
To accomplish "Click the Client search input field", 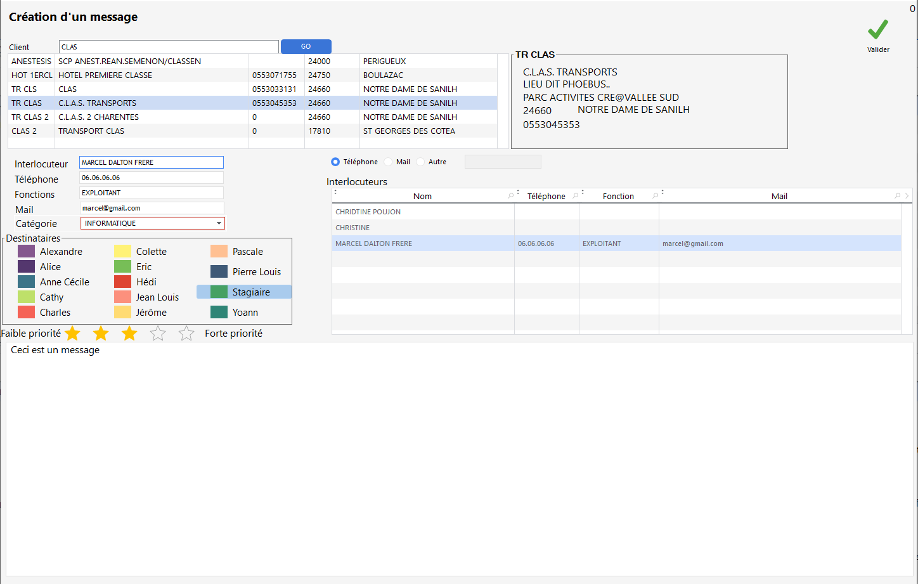I will 168,47.
